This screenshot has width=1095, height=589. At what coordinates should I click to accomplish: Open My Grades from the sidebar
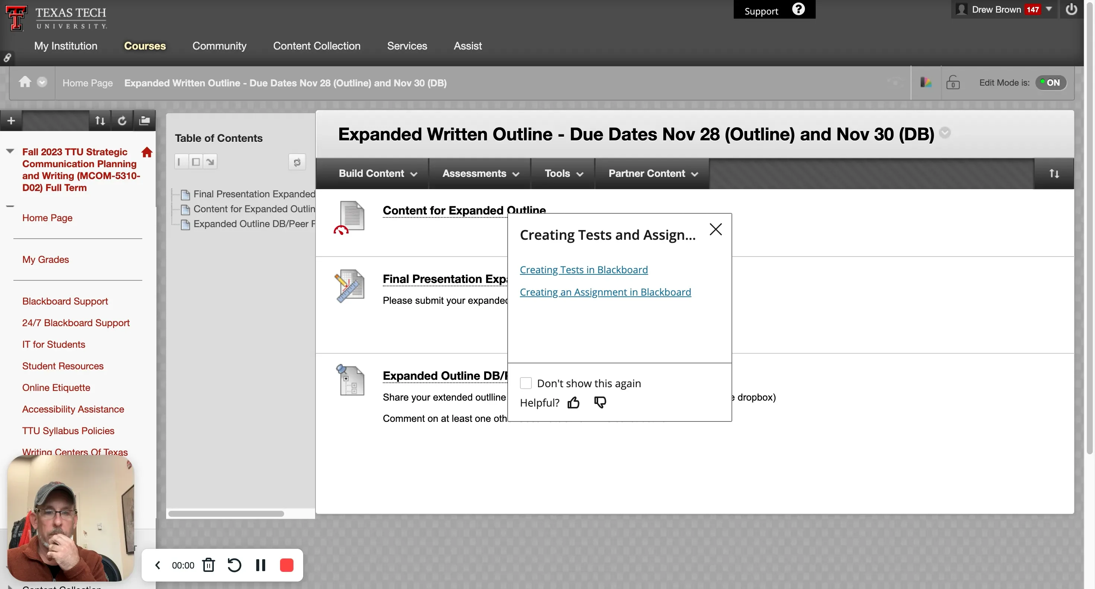[x=45, y=259]
